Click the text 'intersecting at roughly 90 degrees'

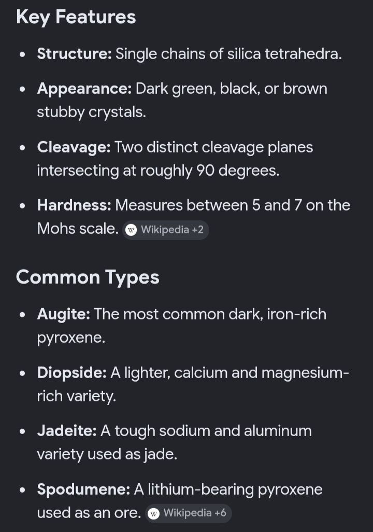pyautogui.click(x=157, y=171)
